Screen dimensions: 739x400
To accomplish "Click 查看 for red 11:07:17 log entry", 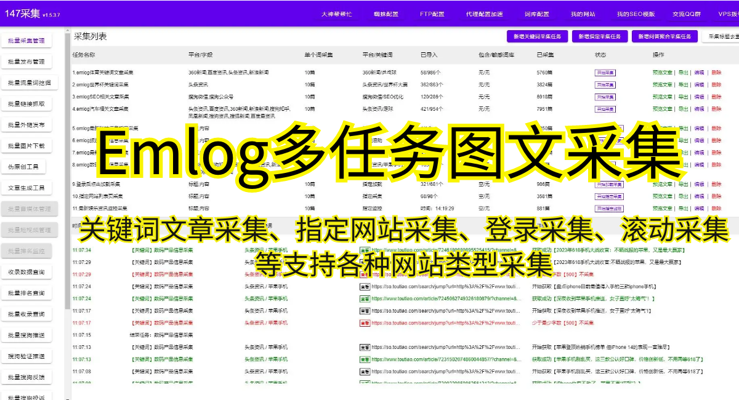I will tap(365, 323).
